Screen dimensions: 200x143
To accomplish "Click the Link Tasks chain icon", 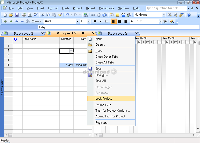I will [x=93, y=15].
